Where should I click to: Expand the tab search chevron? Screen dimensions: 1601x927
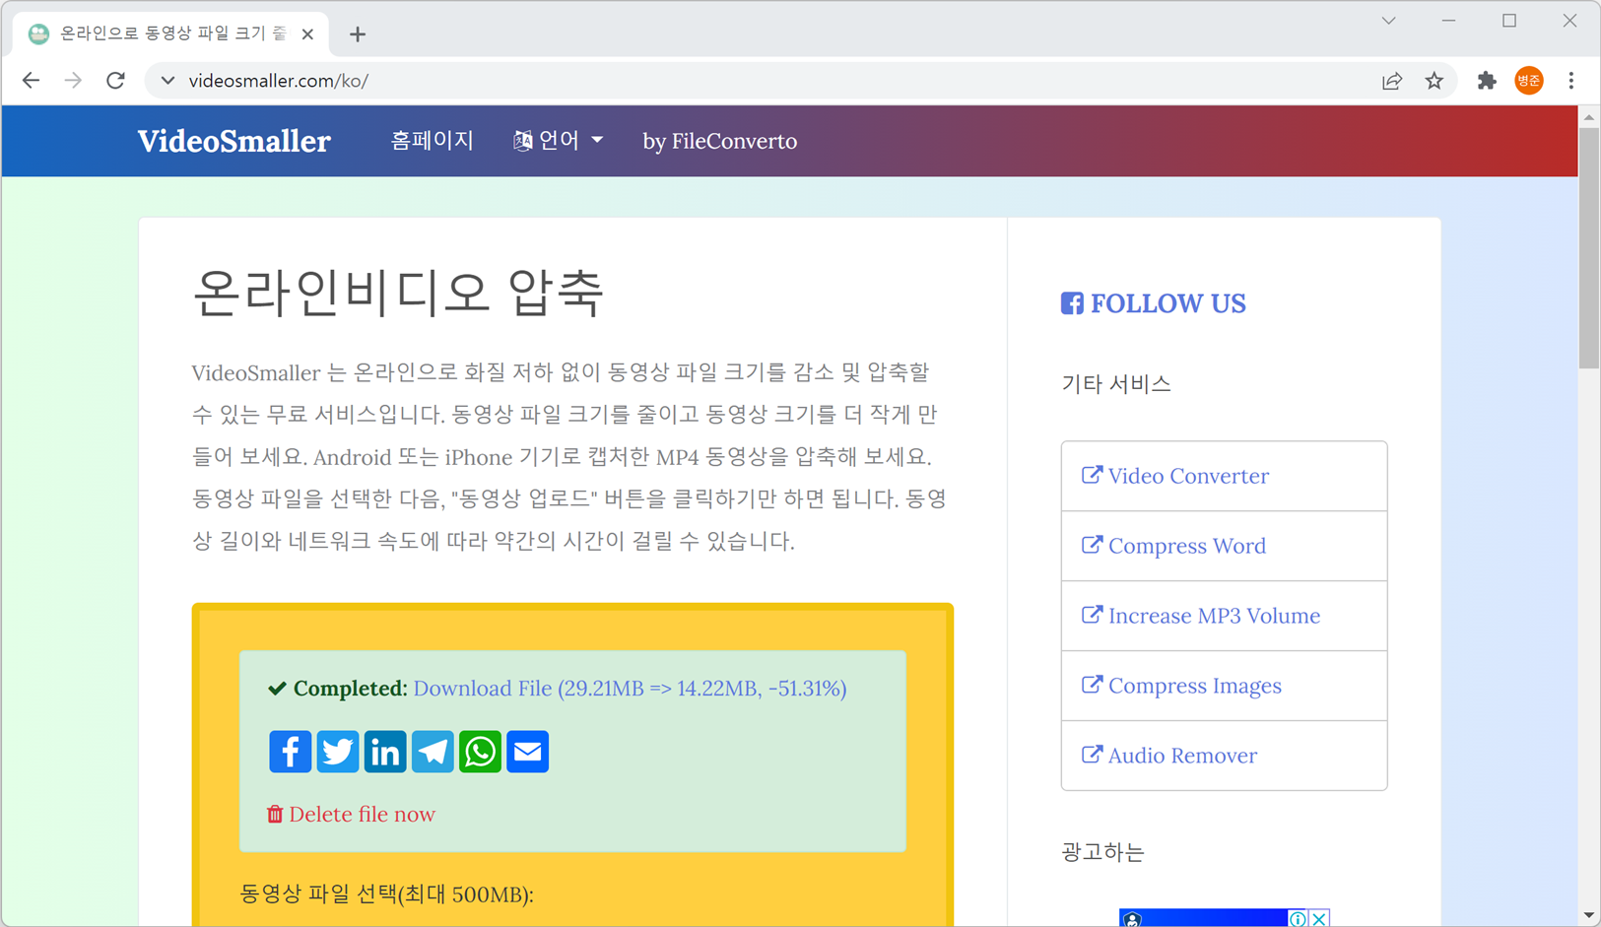[x=1388, y=21]
